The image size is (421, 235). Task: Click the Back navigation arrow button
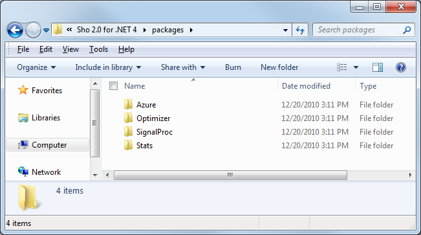(x=15, y=30)
